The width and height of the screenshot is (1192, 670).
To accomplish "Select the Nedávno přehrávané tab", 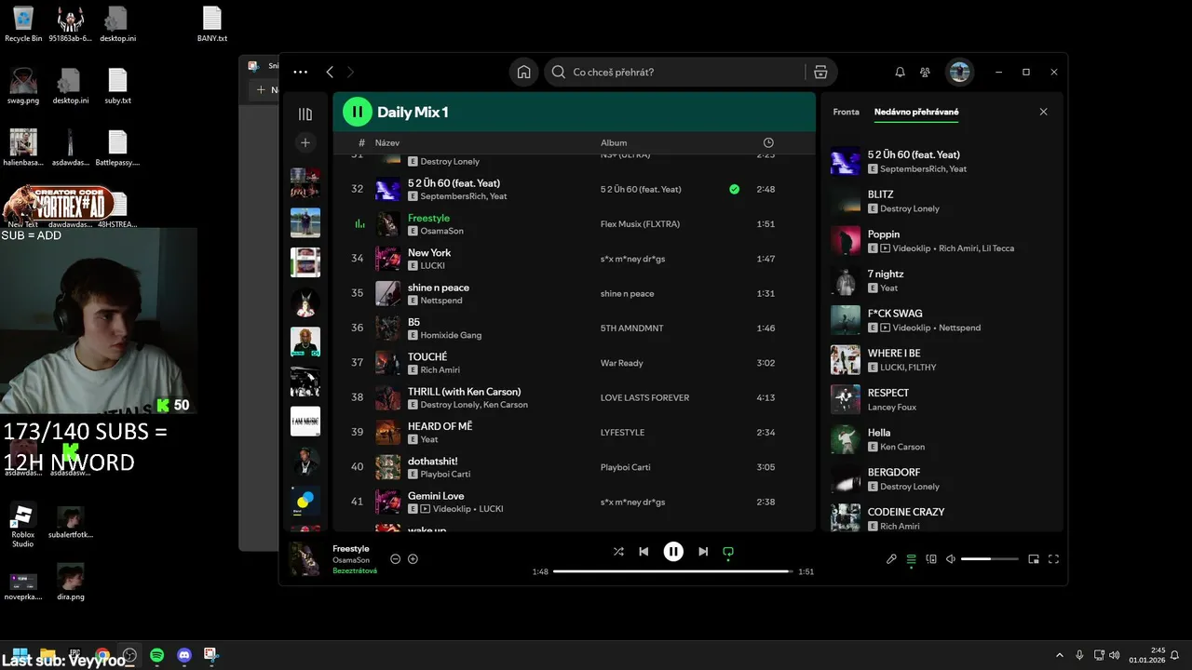I will [916, 112].
